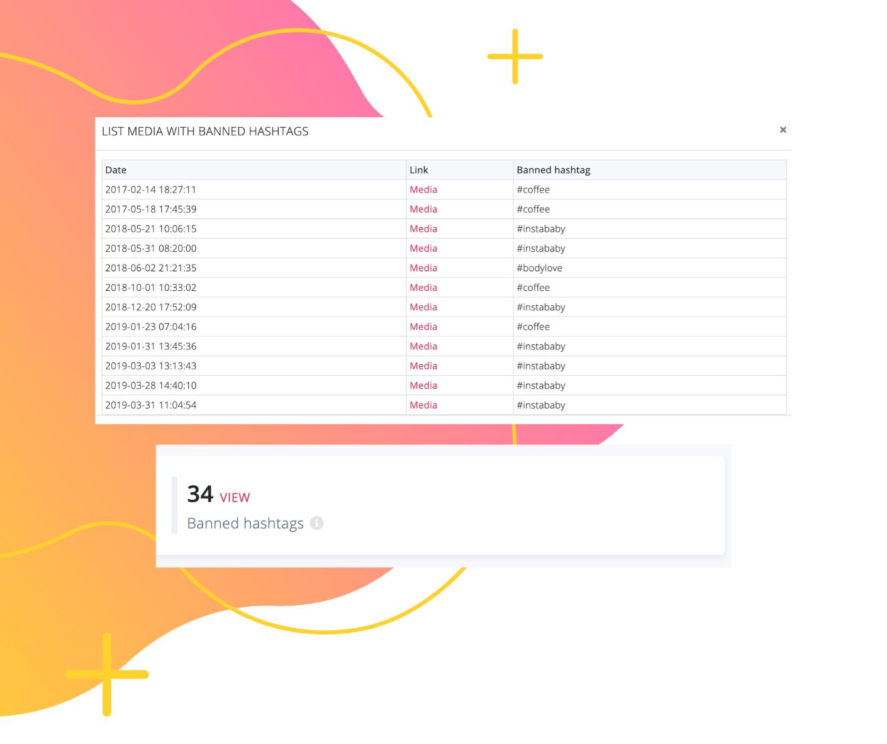Viewport: 887px width, 744px height.
Task: Open Media link for 2019-01-31 13:45:36
Action: pyautogui.click(x=423, y=346)
